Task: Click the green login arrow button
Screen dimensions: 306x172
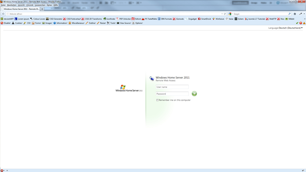Action: point(194,94)
